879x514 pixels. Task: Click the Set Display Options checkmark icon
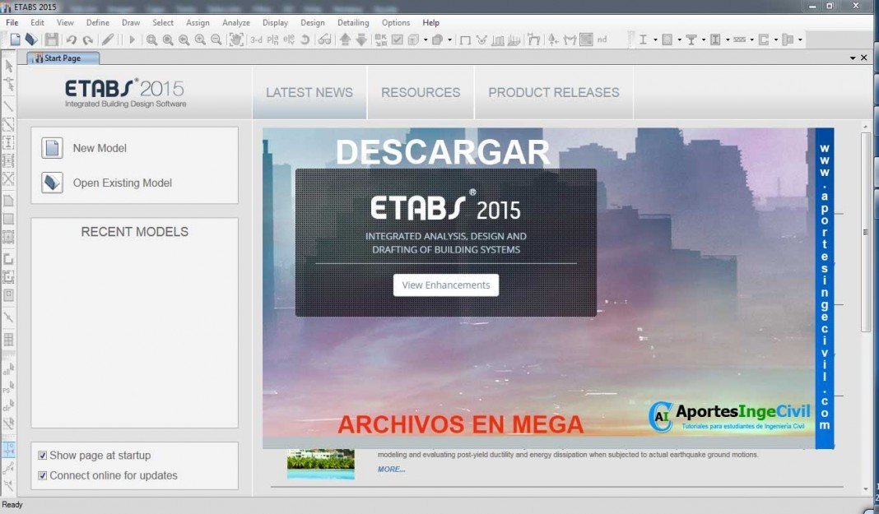tap(397, 39)
